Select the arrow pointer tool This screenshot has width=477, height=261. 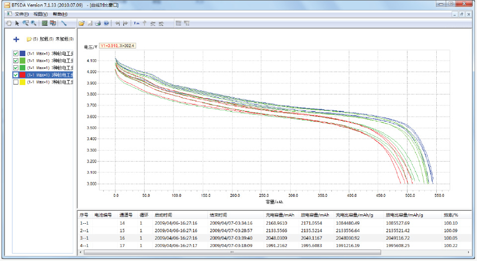point(17,23)
